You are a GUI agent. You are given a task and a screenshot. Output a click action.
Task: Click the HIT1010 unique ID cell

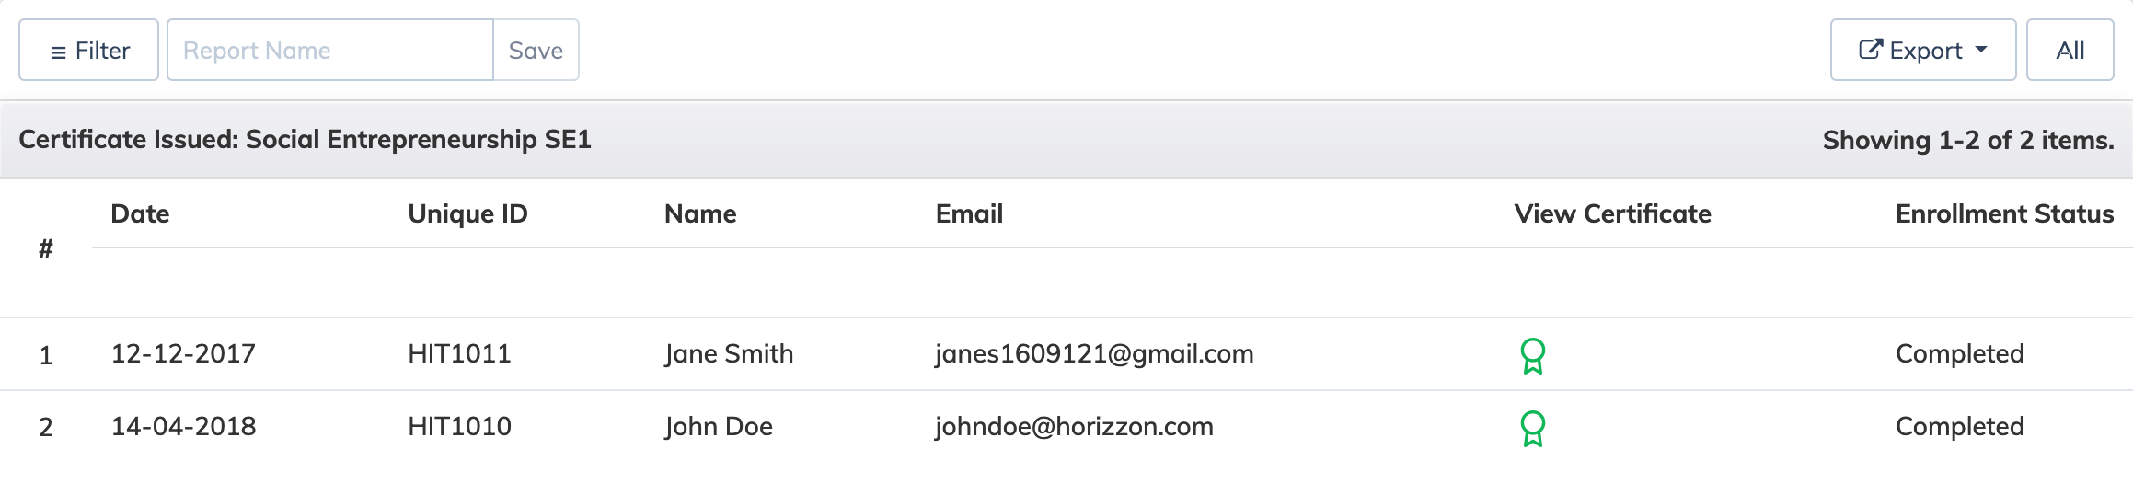point(459,426)
